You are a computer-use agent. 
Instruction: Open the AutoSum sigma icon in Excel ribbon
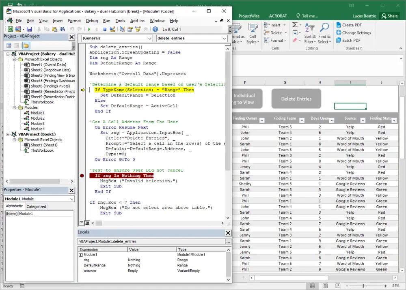(x=295, y=25)
